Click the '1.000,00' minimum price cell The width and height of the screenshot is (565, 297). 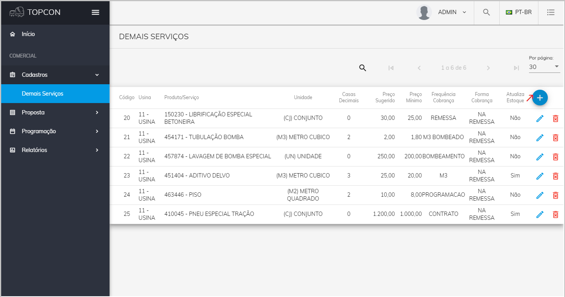(x=411, y=214)
